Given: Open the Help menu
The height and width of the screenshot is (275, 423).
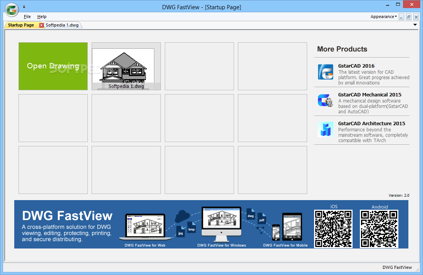Looking at the screenshot, I should point(42,17).
